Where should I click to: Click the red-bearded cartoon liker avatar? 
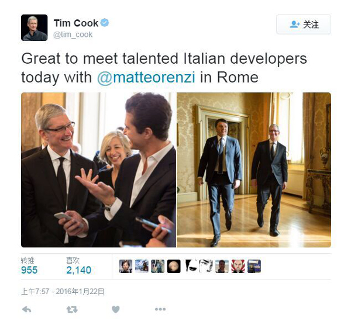tap(238, 266)
